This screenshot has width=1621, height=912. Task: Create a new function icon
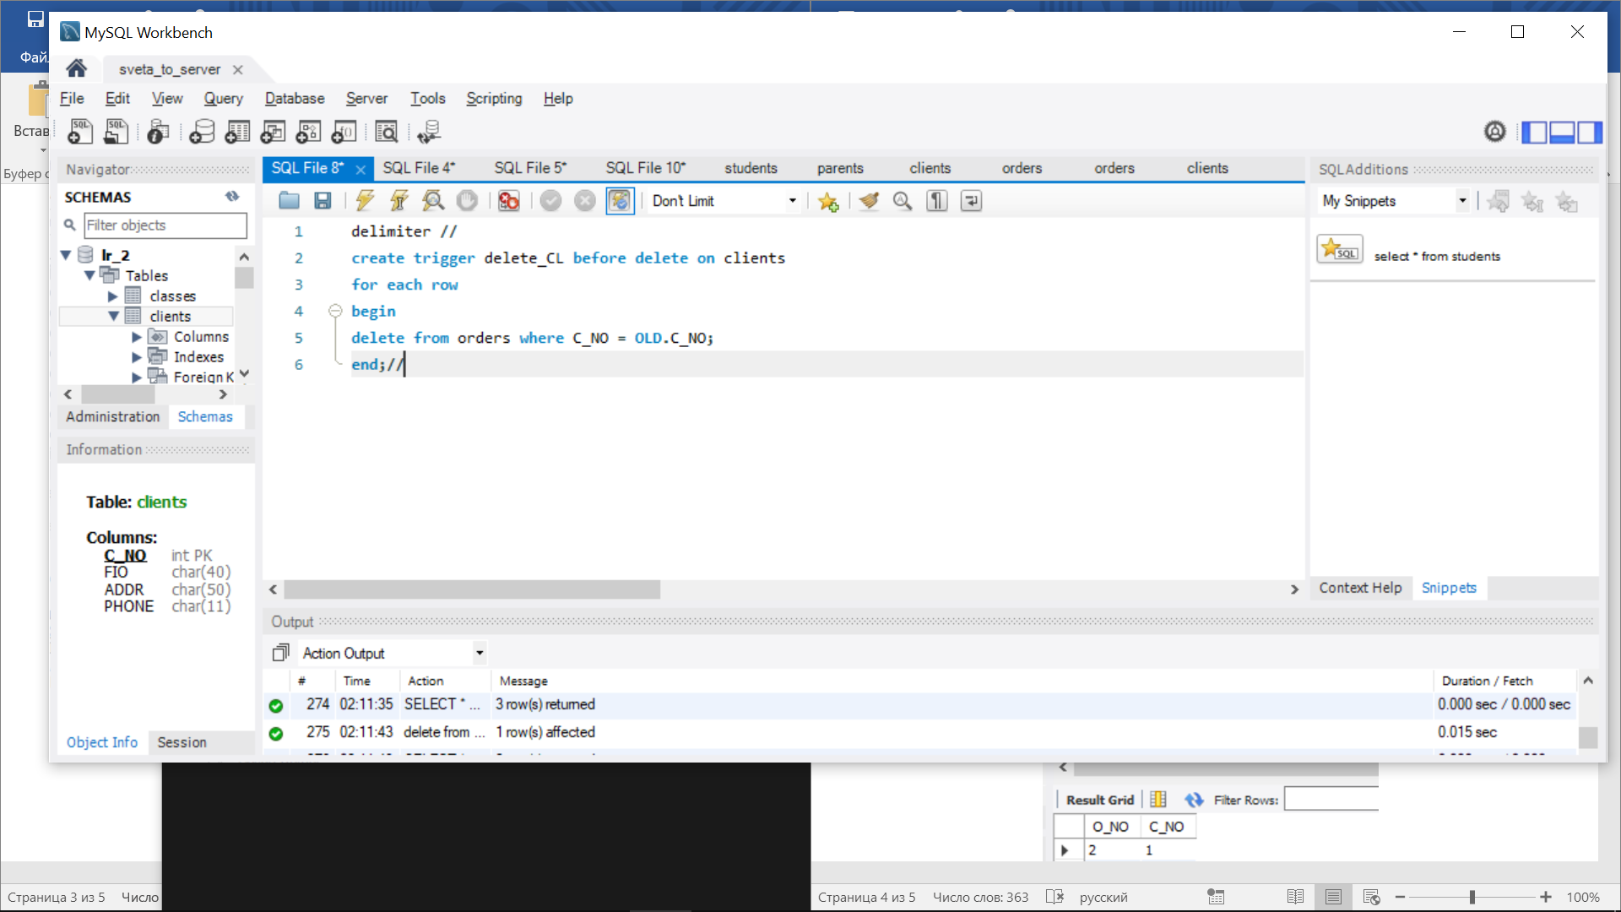(344, 132)
